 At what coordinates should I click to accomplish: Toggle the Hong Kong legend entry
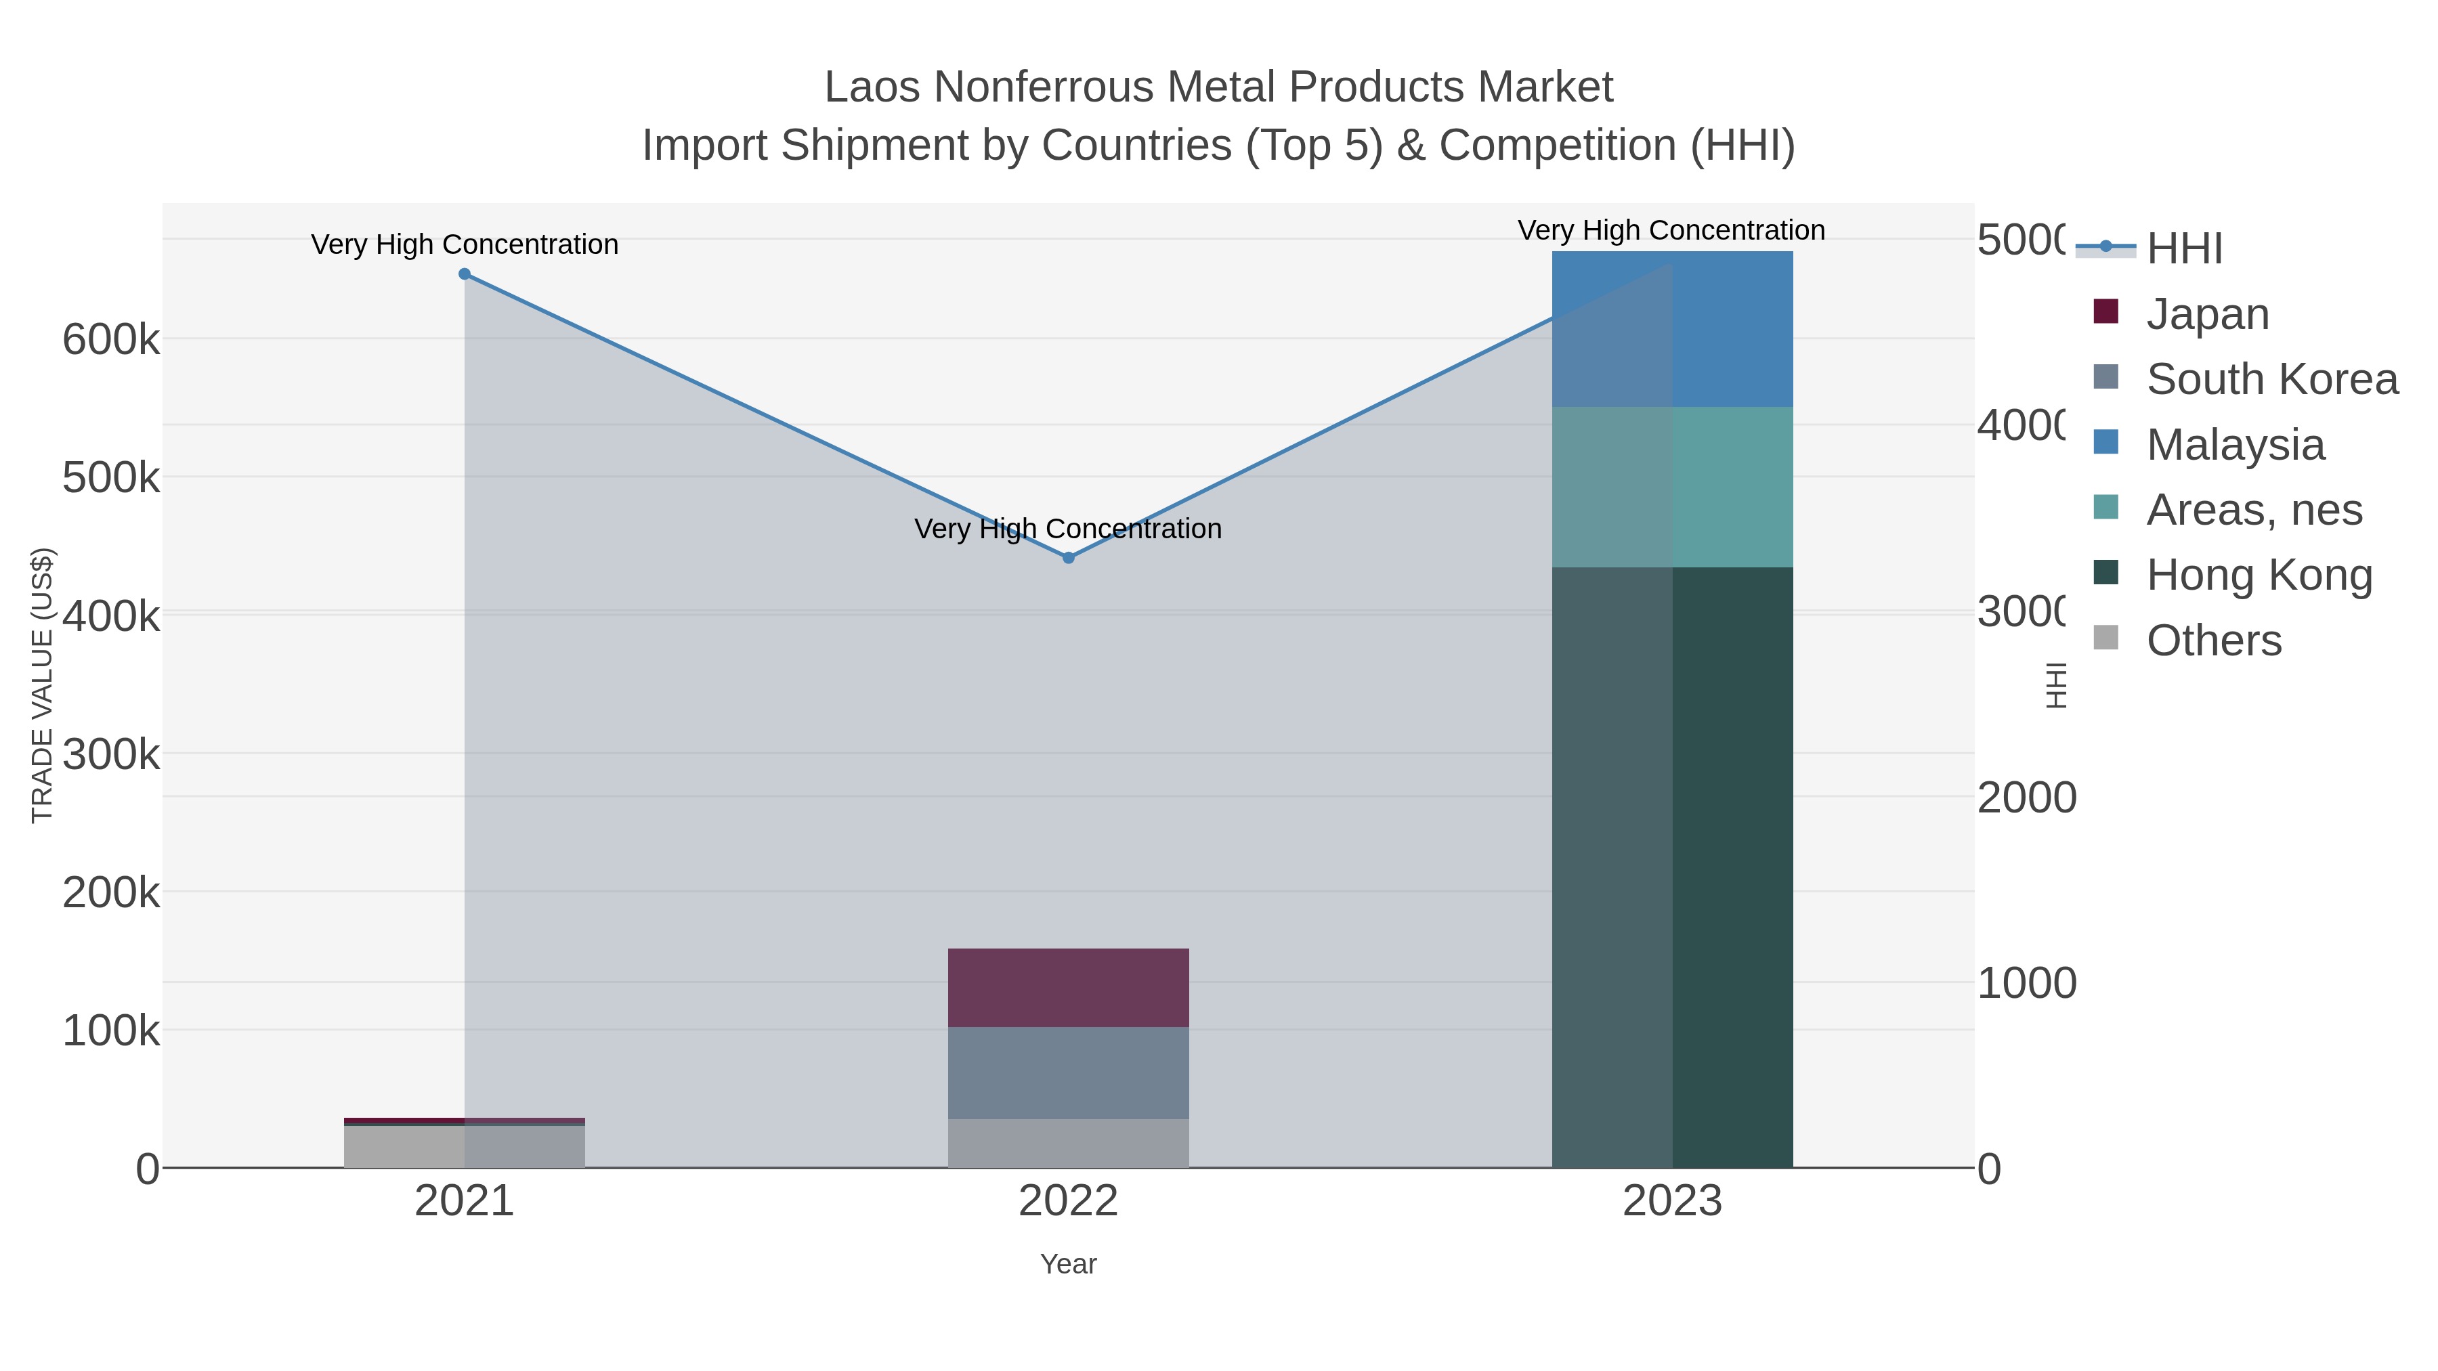click(x=2233, y=574)
